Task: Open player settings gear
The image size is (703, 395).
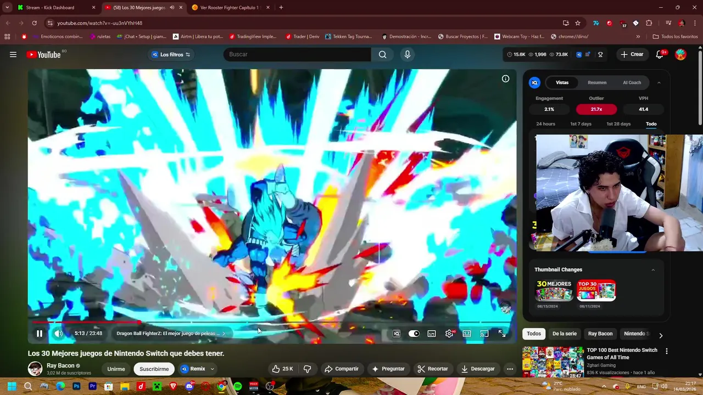Action: pyautogui.click(x=449, y=334)
